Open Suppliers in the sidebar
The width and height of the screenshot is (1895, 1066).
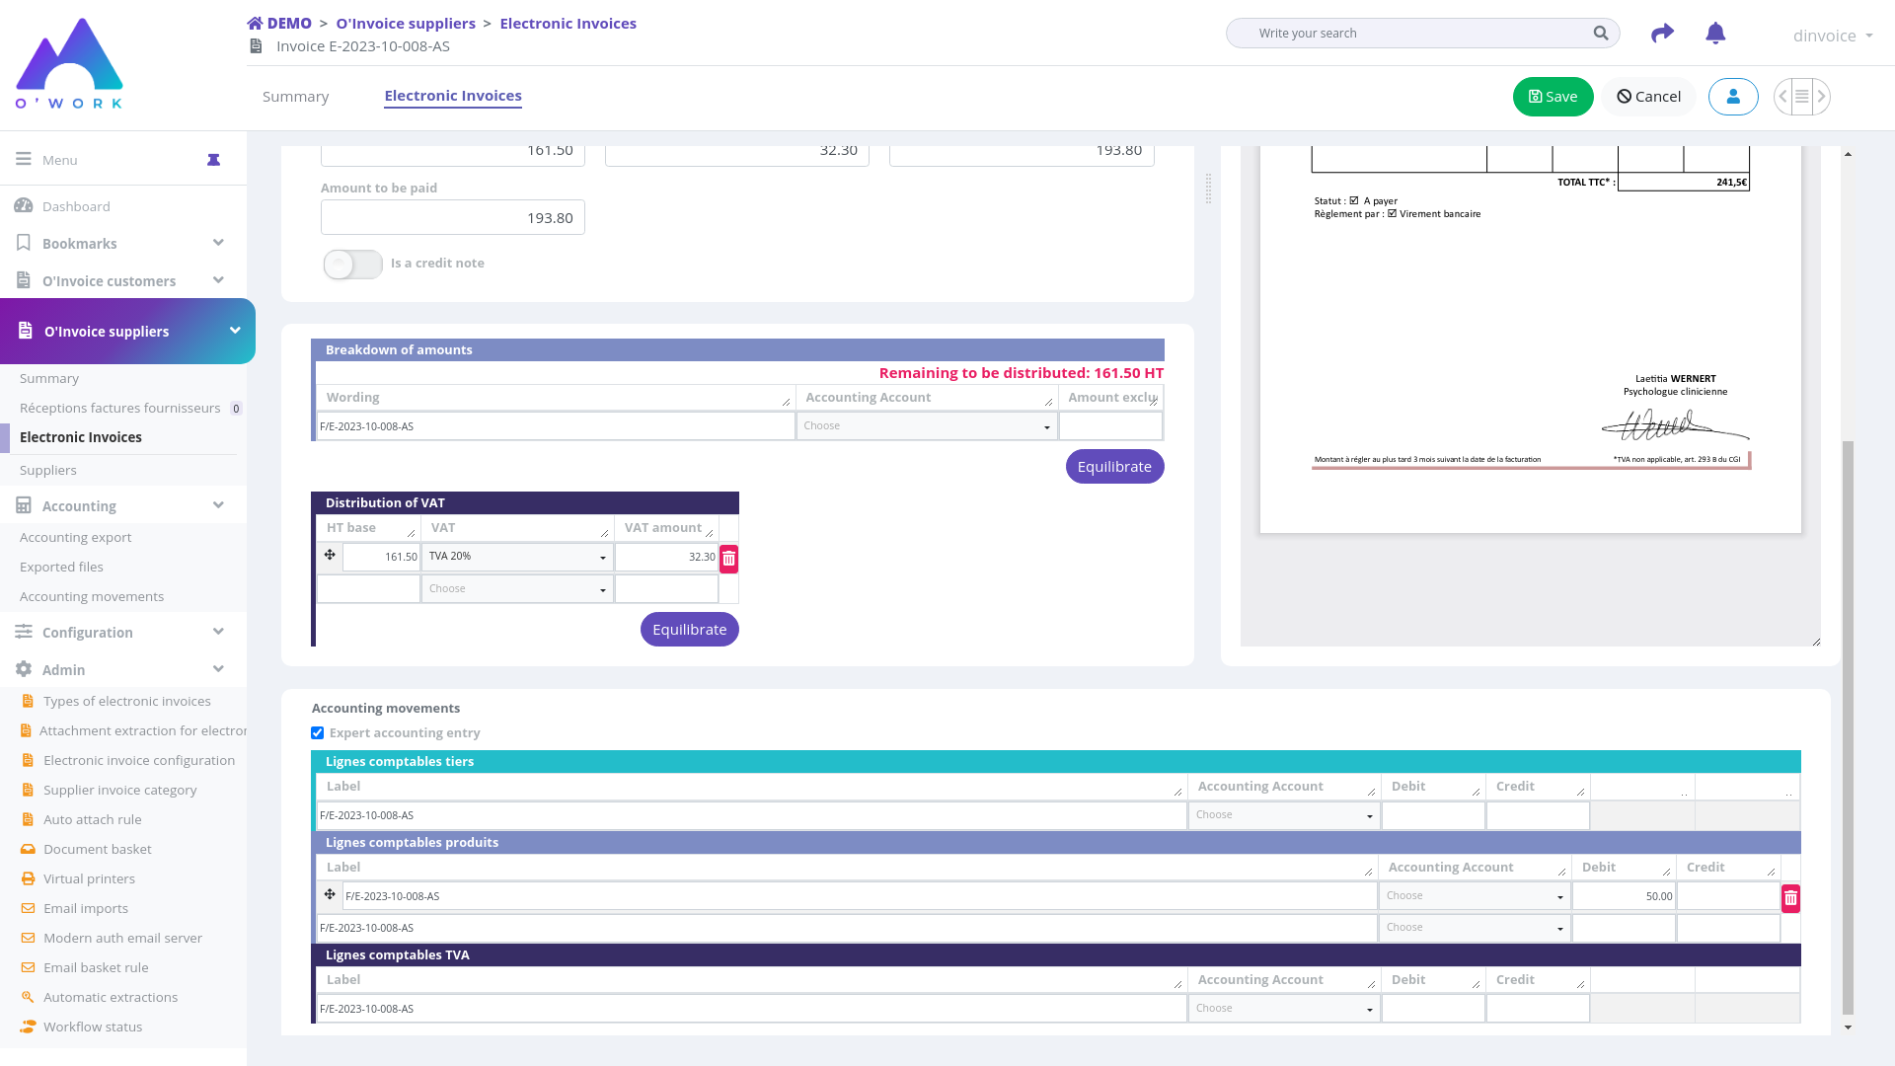48,471
